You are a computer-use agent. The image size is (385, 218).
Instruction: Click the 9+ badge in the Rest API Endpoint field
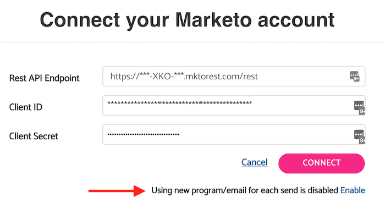point(356,79)
